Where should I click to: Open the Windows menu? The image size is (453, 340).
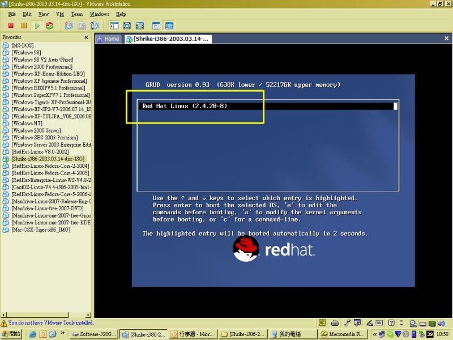click(x=100, y=14)
